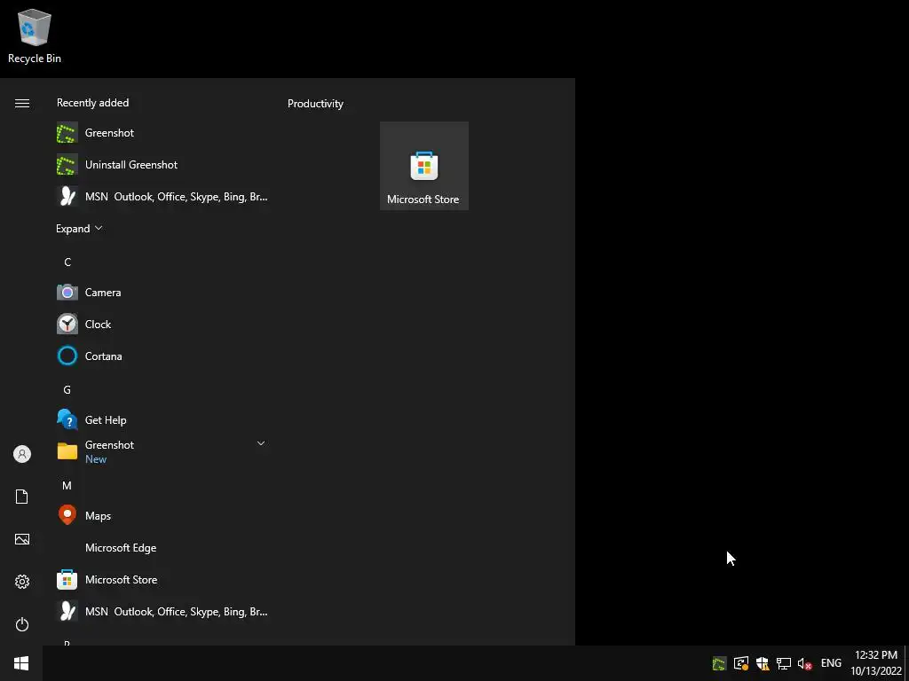Click the Microsoft Store pinned tile
The width and height of the screenshot is (909, 681).
tap(423, 166)
